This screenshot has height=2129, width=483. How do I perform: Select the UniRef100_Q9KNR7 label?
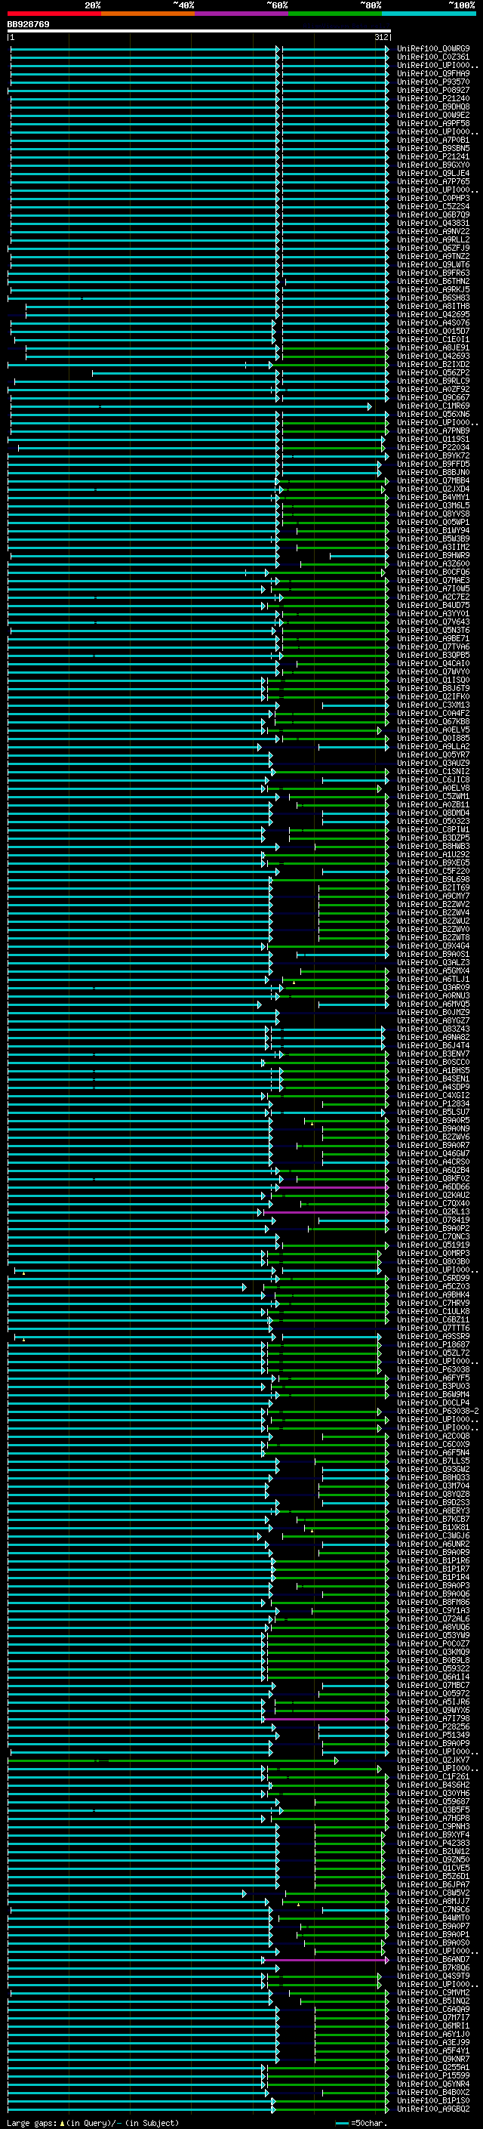point(432,2059)
